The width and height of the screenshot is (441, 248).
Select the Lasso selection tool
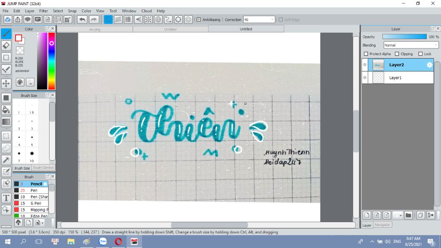tap(6, 148)
